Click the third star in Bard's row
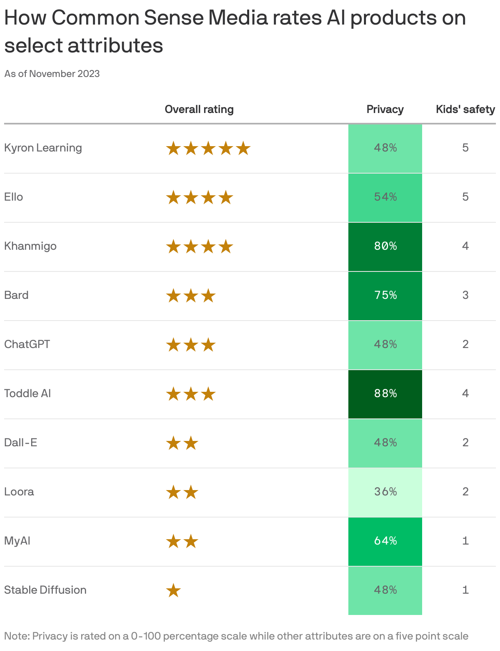 [x=208, y=296]
